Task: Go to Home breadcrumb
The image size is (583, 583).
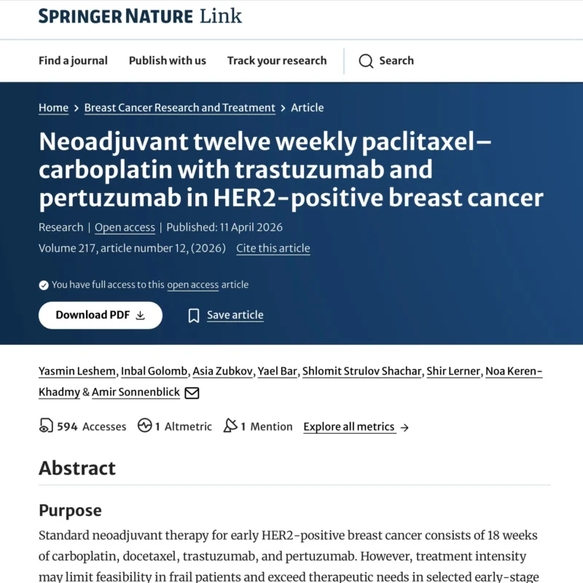Action: 53,108
